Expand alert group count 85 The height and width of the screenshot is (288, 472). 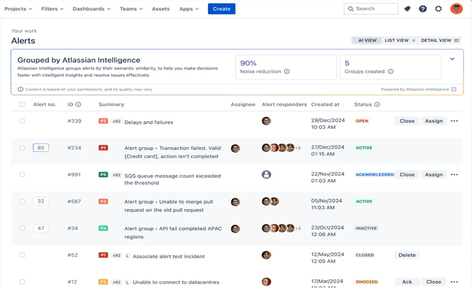[41, 148]
